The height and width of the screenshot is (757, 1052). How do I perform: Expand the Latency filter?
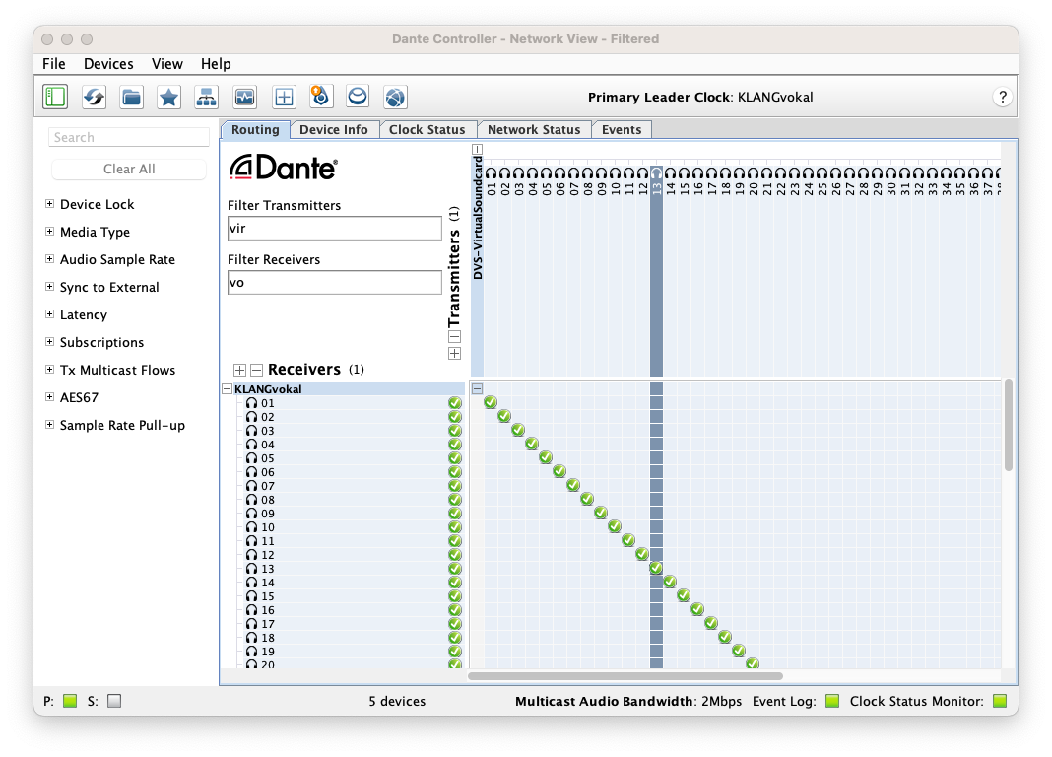[49, 313]
